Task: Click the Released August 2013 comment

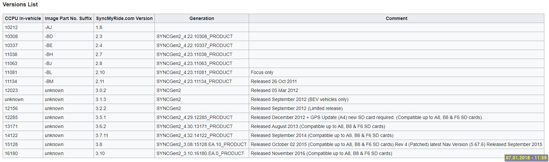Action: click(318, 126)
